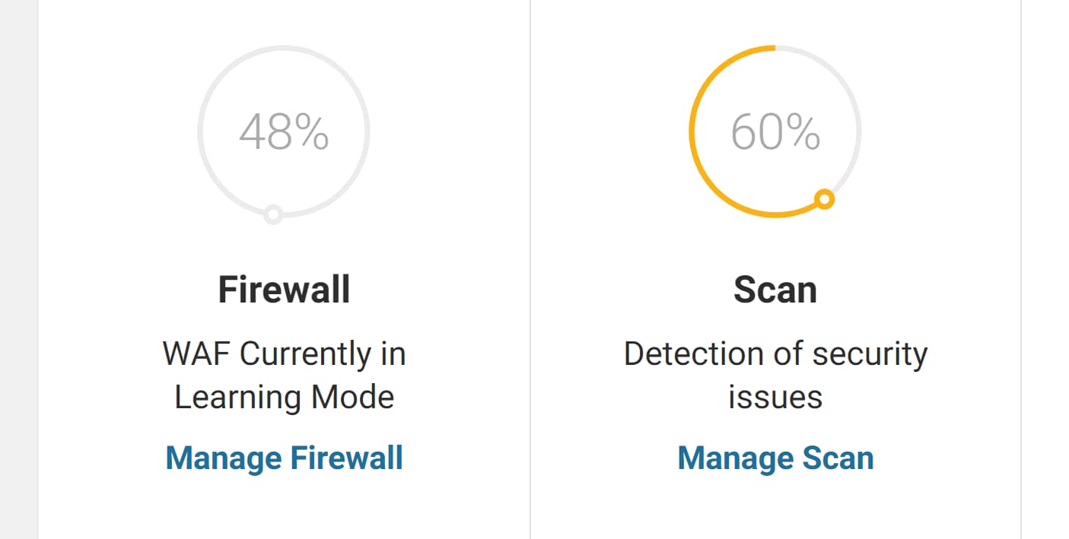Click the WAF Currently in Learning Mode text
Image resolution: width=1069 pixels, height=539 pixels.
pyautogui.click(x=284, y=376)
